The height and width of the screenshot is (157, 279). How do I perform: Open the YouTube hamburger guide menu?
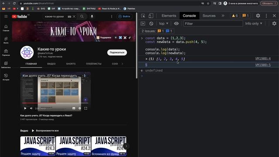tap(6, 17)
